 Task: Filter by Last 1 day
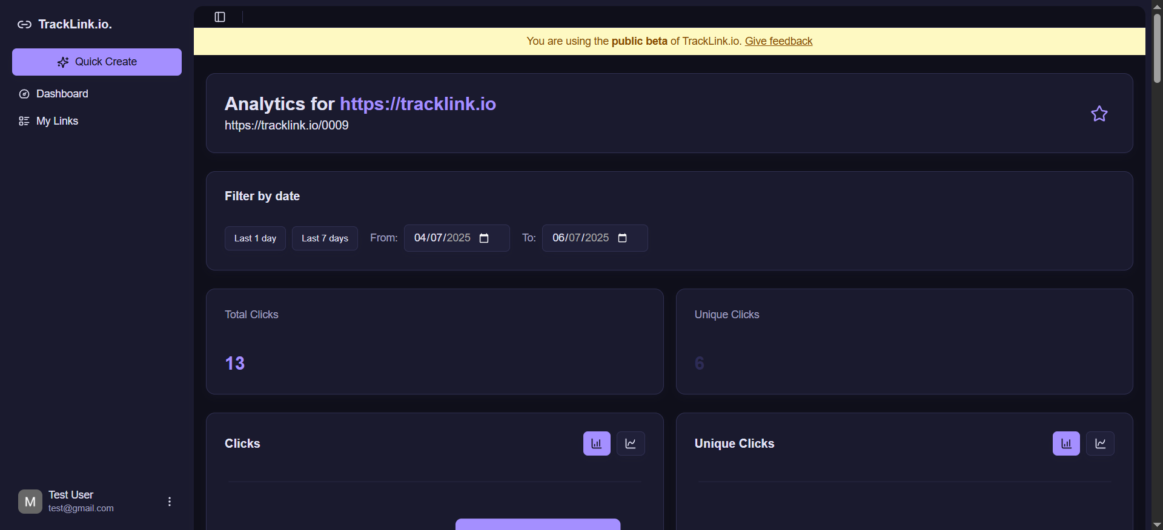coord(255,238)
